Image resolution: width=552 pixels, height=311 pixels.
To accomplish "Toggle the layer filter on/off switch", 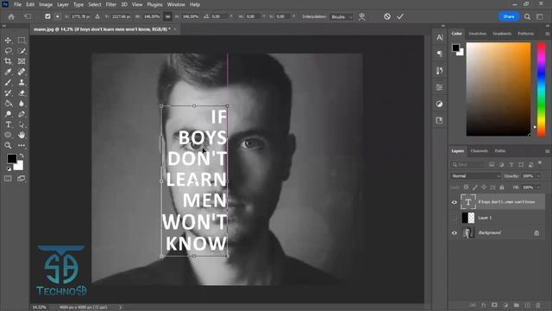I will (540, 163).
